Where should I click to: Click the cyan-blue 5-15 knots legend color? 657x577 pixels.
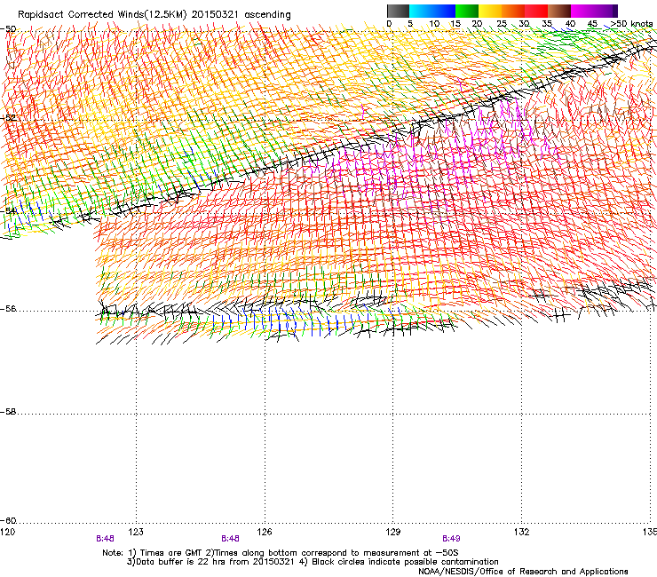pos(432,11)
